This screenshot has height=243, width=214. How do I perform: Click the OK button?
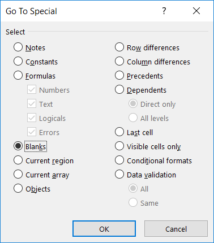coord(104,229)
